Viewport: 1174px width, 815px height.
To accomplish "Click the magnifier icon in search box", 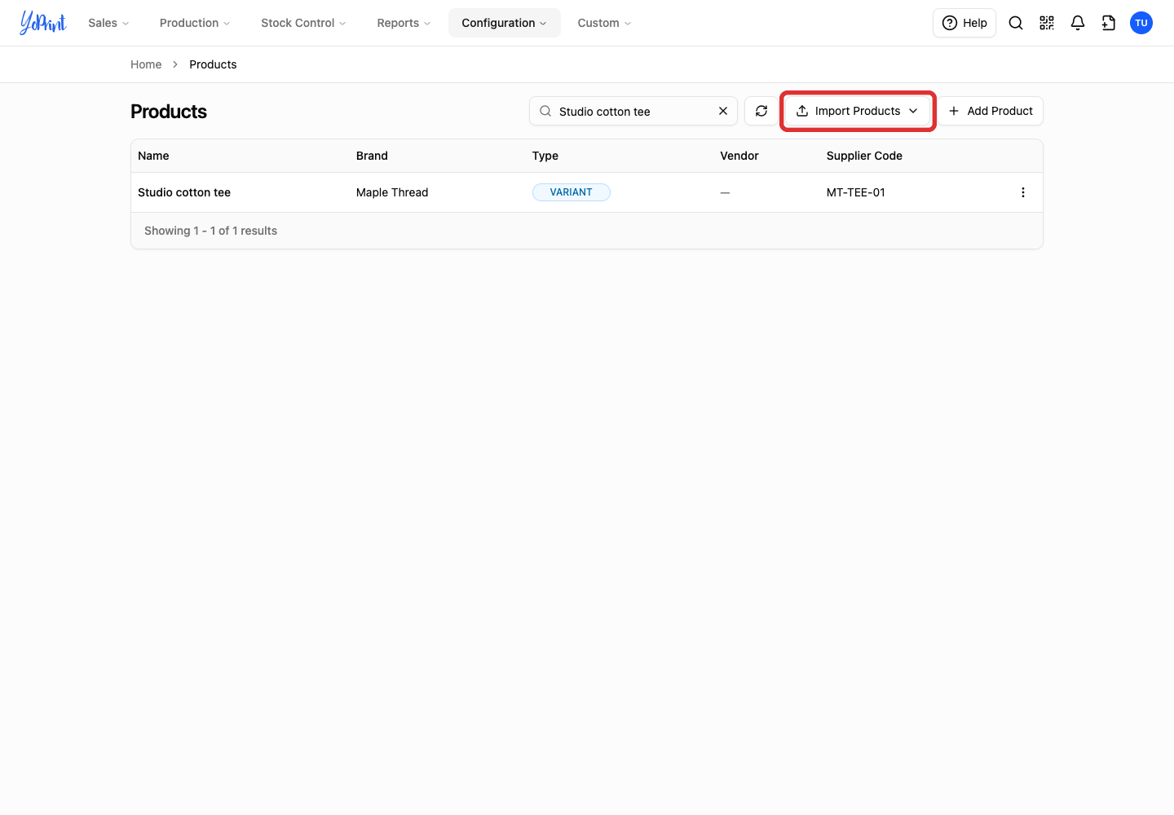I will coord(545,111).
